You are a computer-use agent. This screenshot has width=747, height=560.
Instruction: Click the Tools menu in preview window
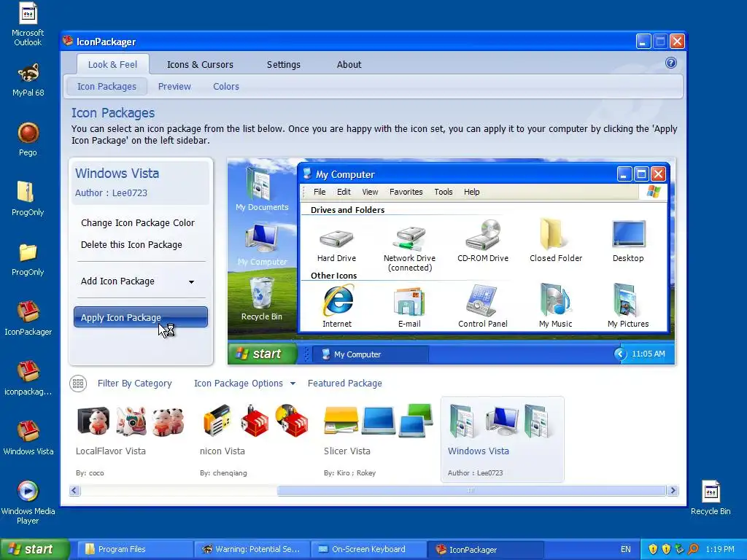443,192
